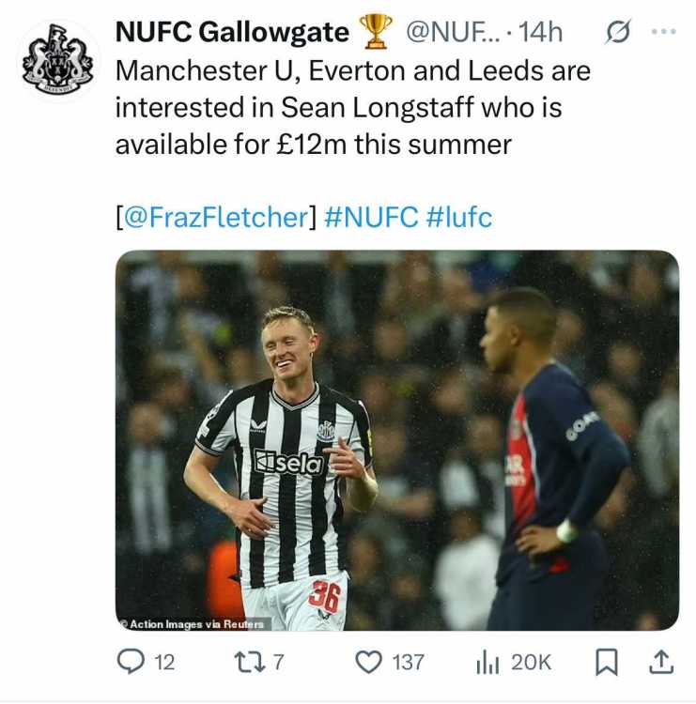
Task: Open the #NUFC hashtag
Action: (x=371, y=217)
